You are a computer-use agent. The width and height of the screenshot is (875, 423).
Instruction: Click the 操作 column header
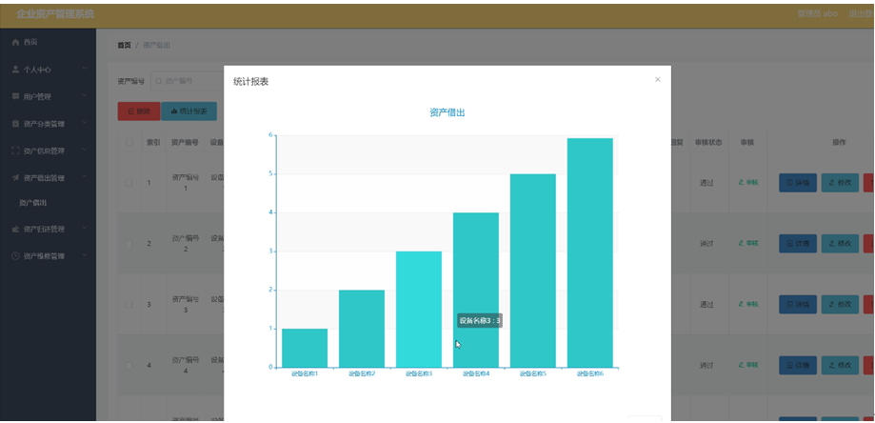click(x=839, y=142)
